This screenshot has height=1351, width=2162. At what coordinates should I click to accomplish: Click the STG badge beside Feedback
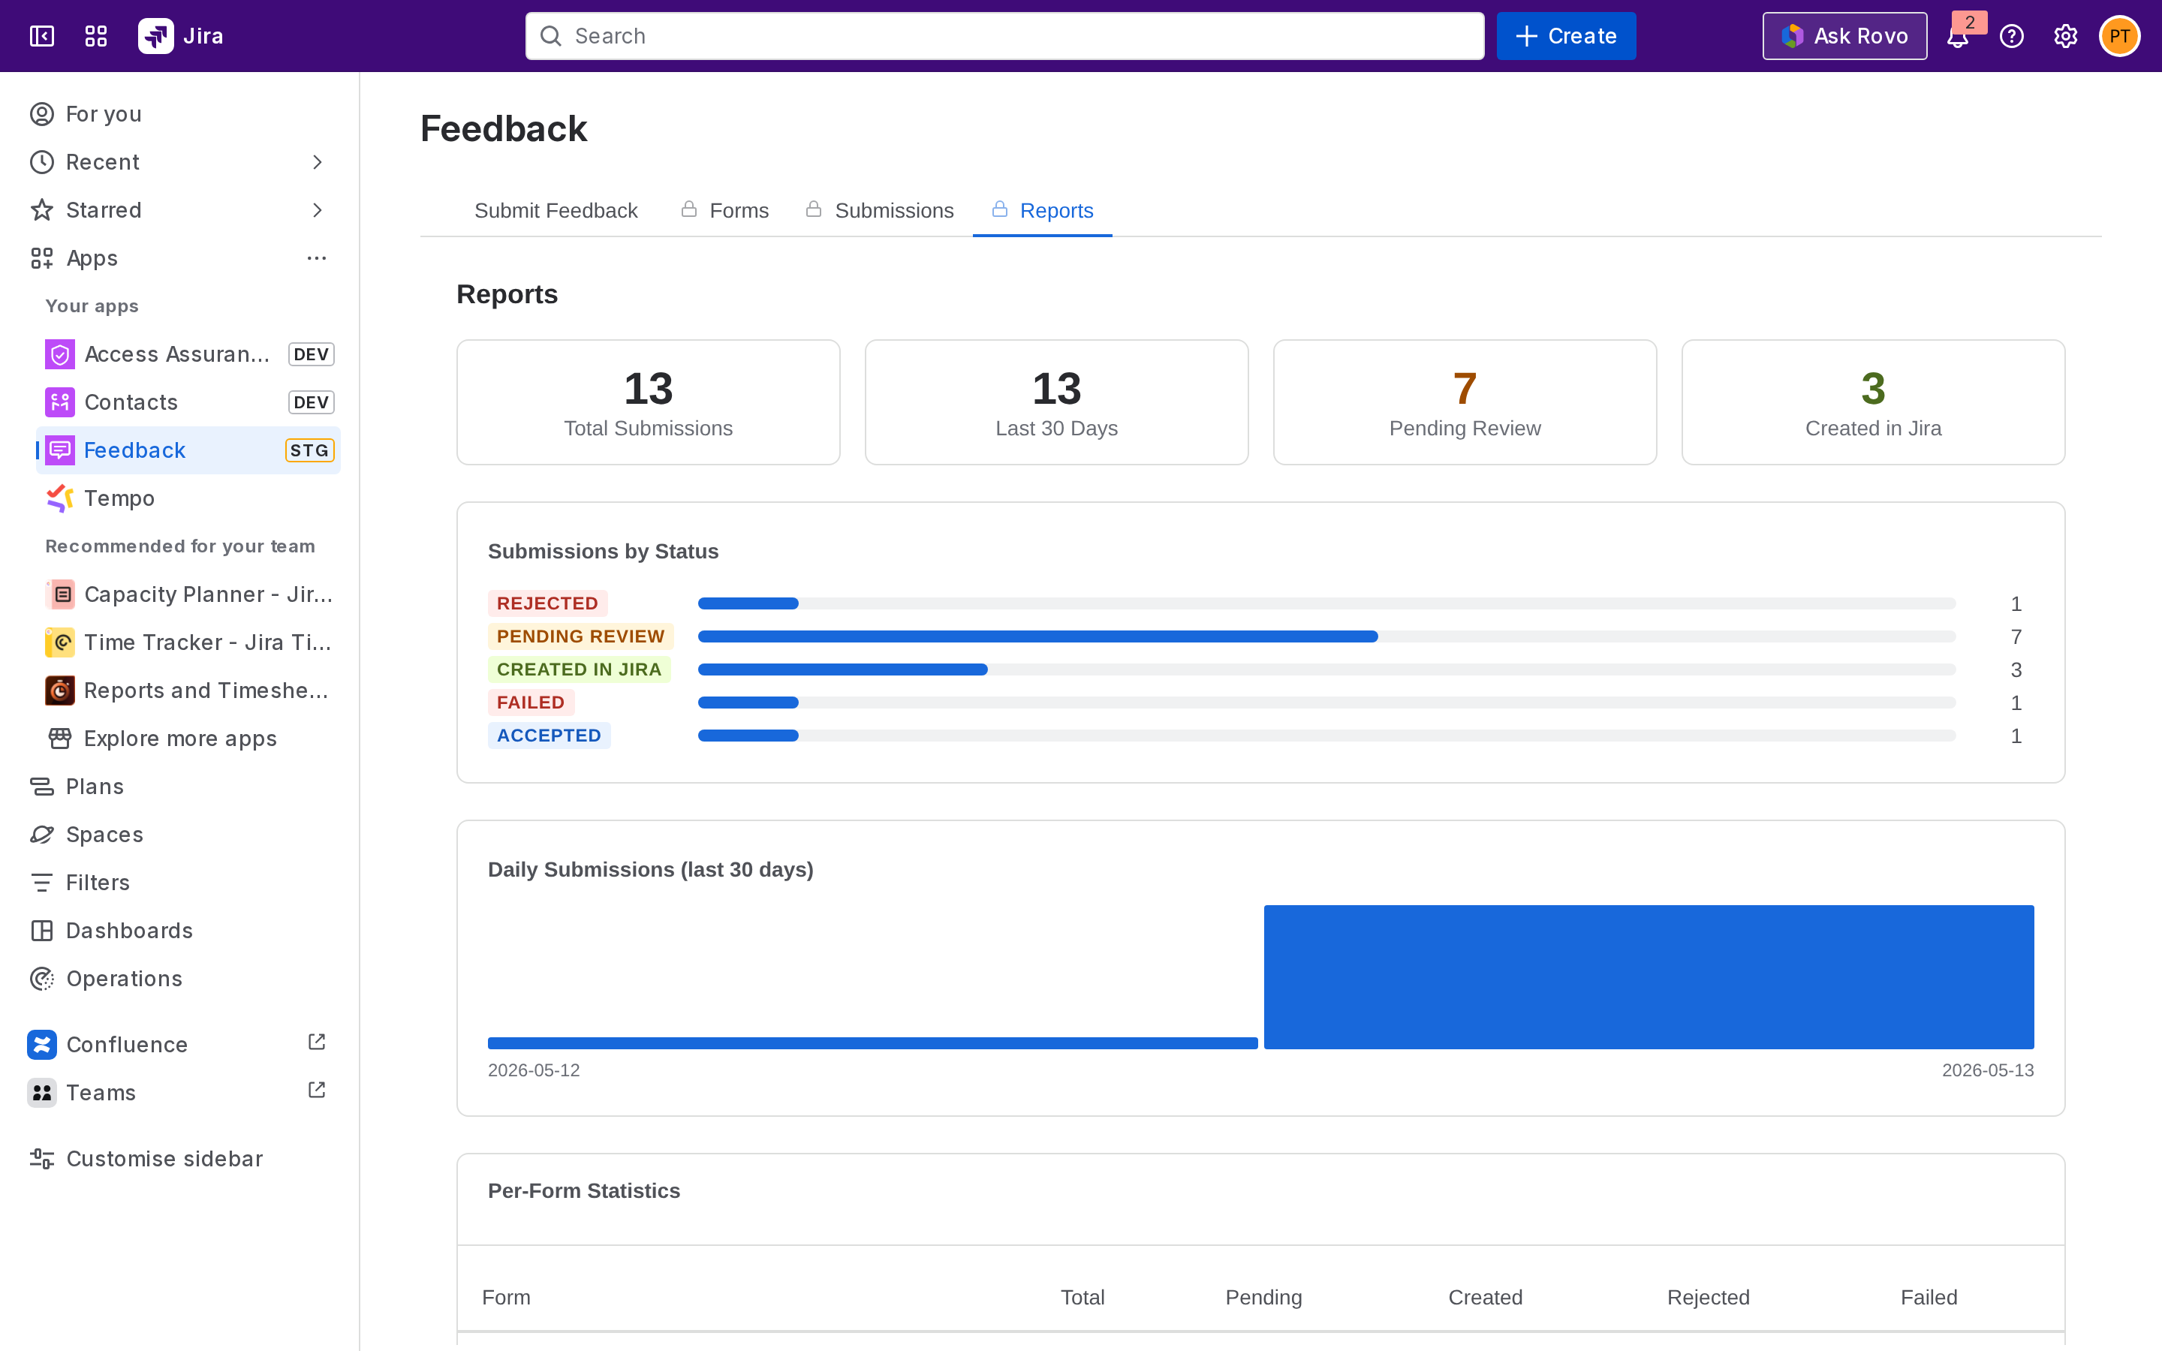click(309, 450)
